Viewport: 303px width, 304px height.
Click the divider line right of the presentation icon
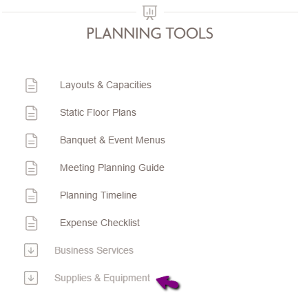(x=231, y=12)
